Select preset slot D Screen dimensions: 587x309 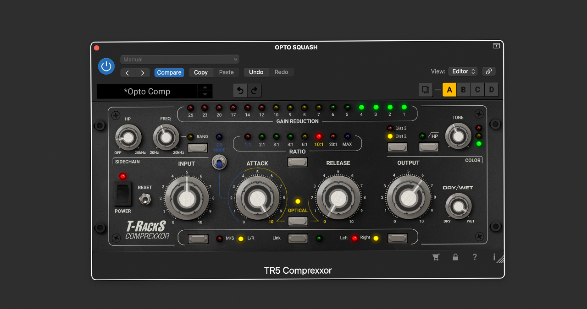point(492,90)
